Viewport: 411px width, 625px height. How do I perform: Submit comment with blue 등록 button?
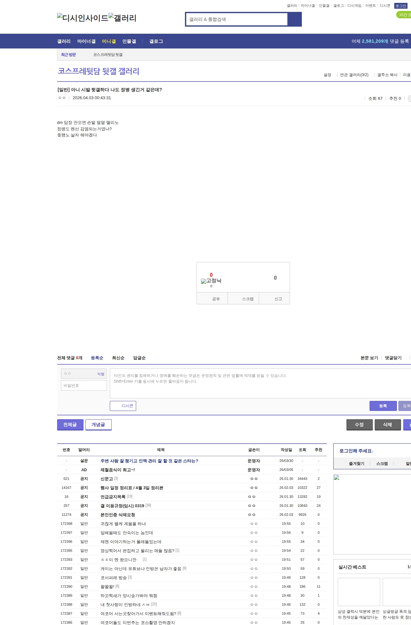(383, 406)
